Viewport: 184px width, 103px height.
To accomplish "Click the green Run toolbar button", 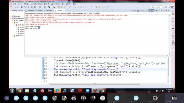I will (45, 7).
